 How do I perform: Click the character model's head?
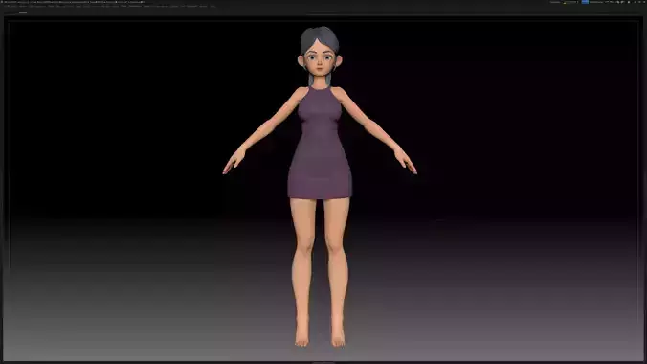320,52
